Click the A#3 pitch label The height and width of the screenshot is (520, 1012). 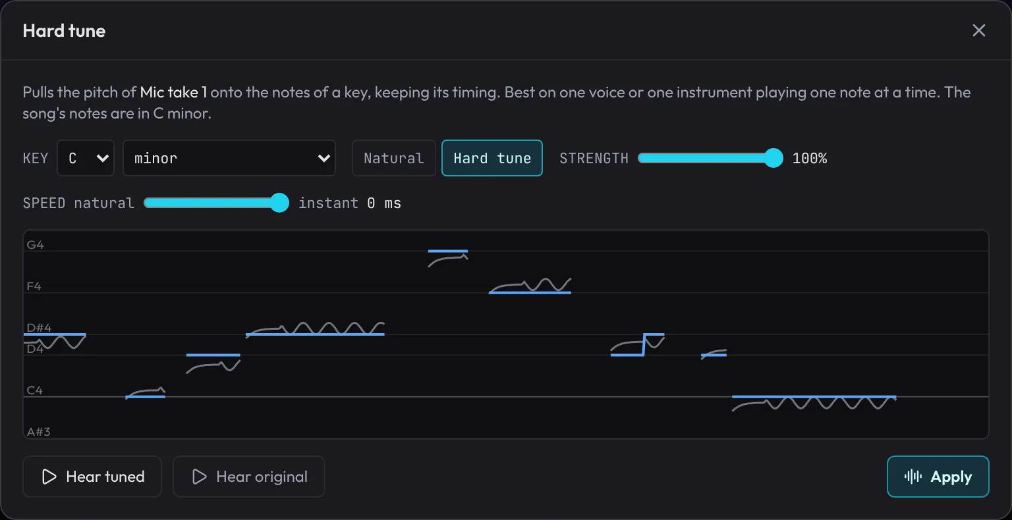click(38, 432)
